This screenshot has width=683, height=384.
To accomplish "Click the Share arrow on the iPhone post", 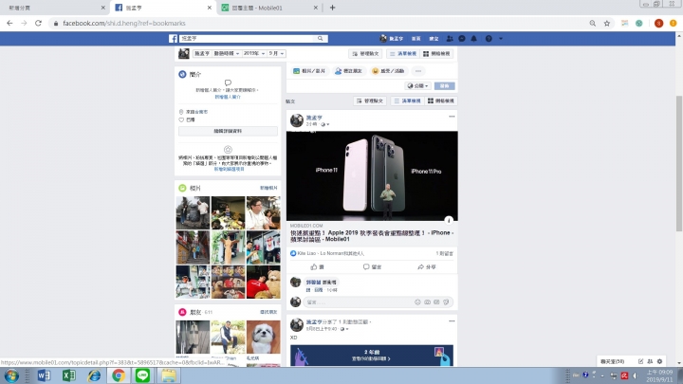I will [x=427, y=266].
